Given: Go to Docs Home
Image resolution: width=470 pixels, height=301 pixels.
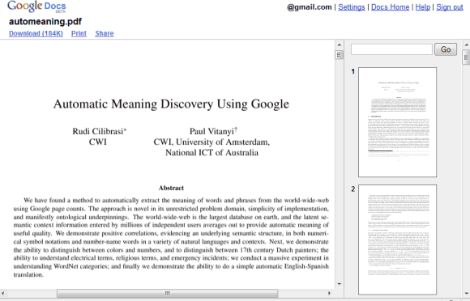Looking at the screenshot, I should (x=390, y=7).
